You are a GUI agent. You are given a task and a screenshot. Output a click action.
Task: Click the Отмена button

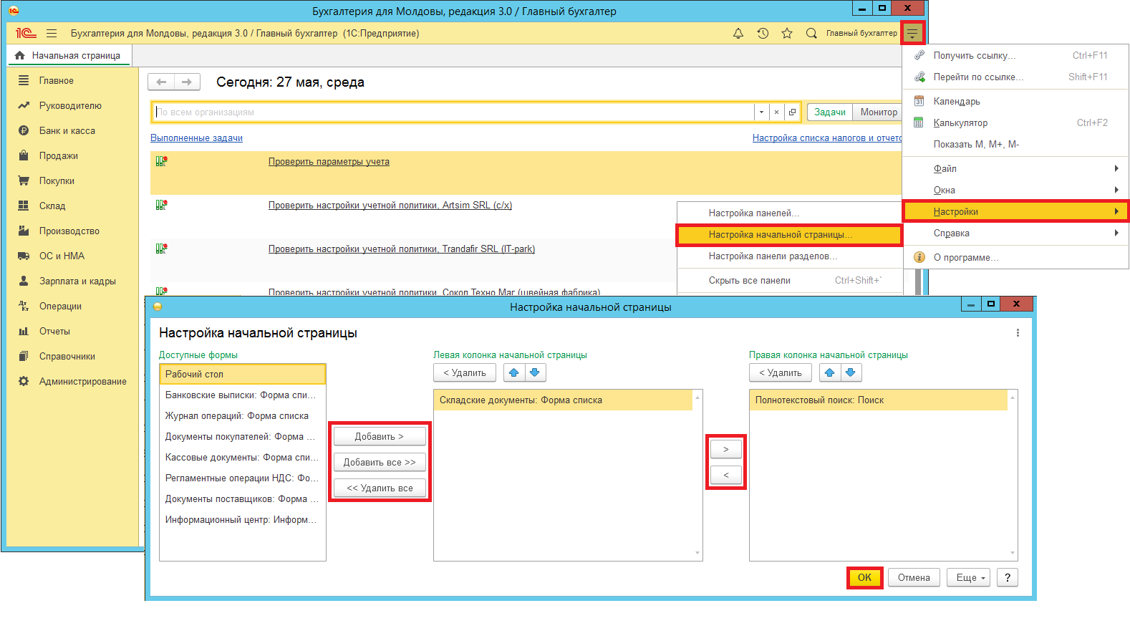pos(914,577)
